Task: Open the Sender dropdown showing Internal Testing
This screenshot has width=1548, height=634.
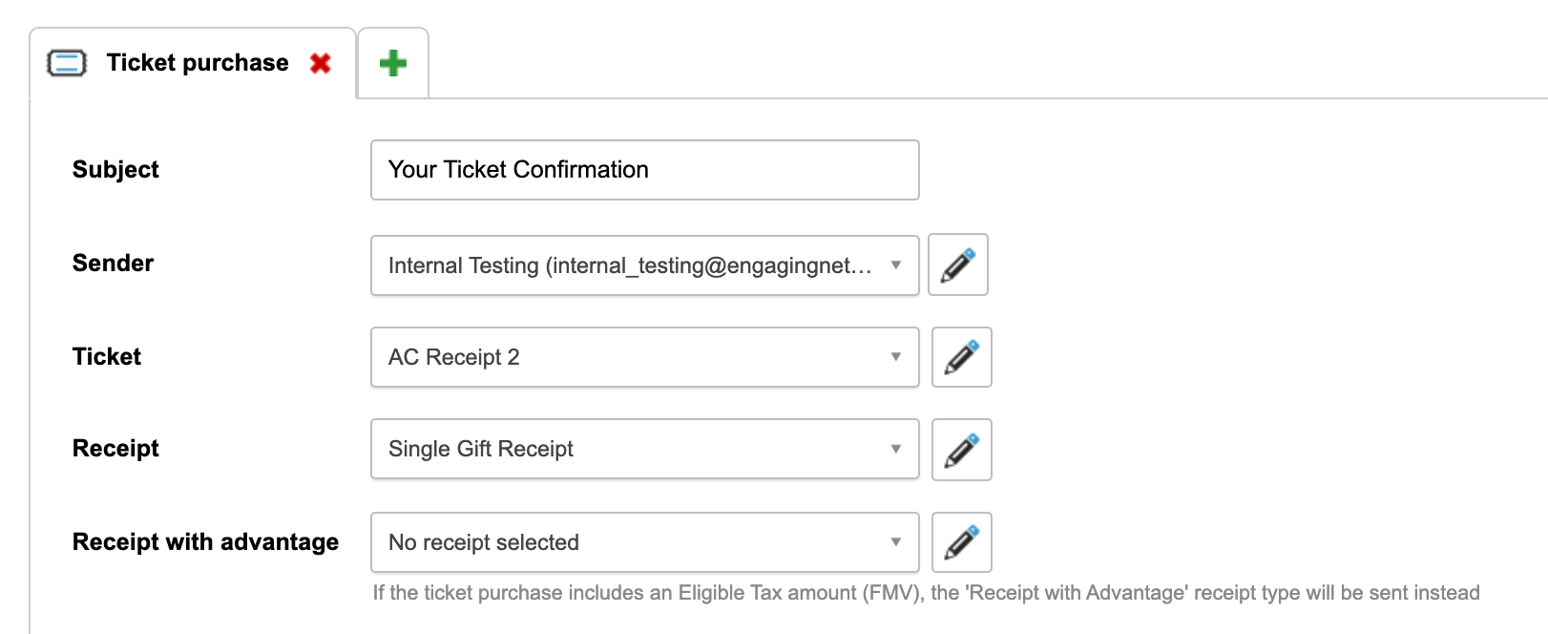Action: 630,265
